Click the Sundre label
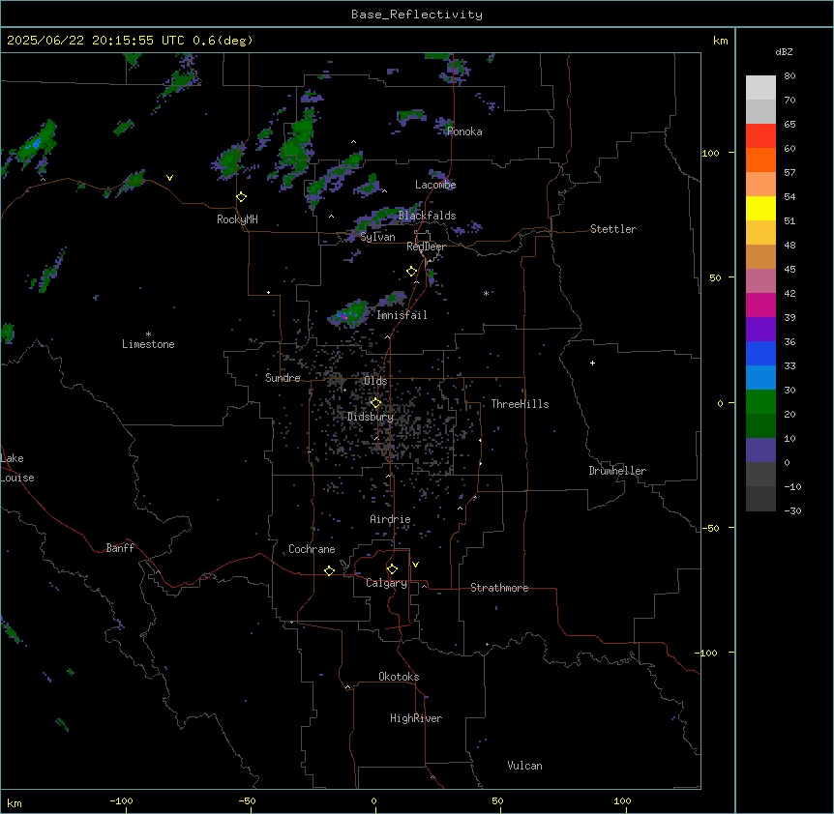Viewport: 834px width, 814px height. pyautogui.click(x=283, y=378)
